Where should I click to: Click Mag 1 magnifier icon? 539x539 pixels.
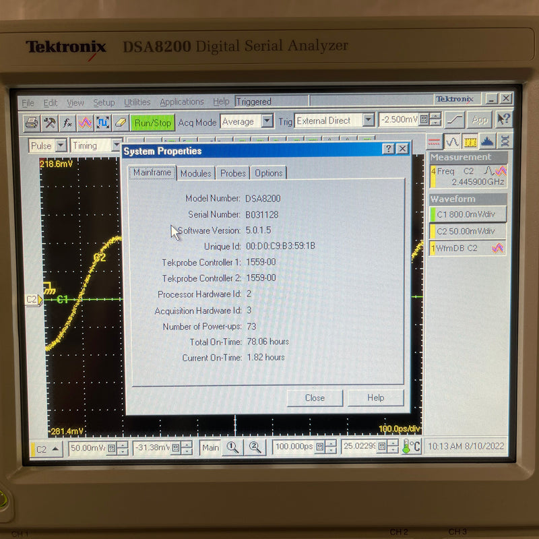pyautogui.click(x=232, y=447)
